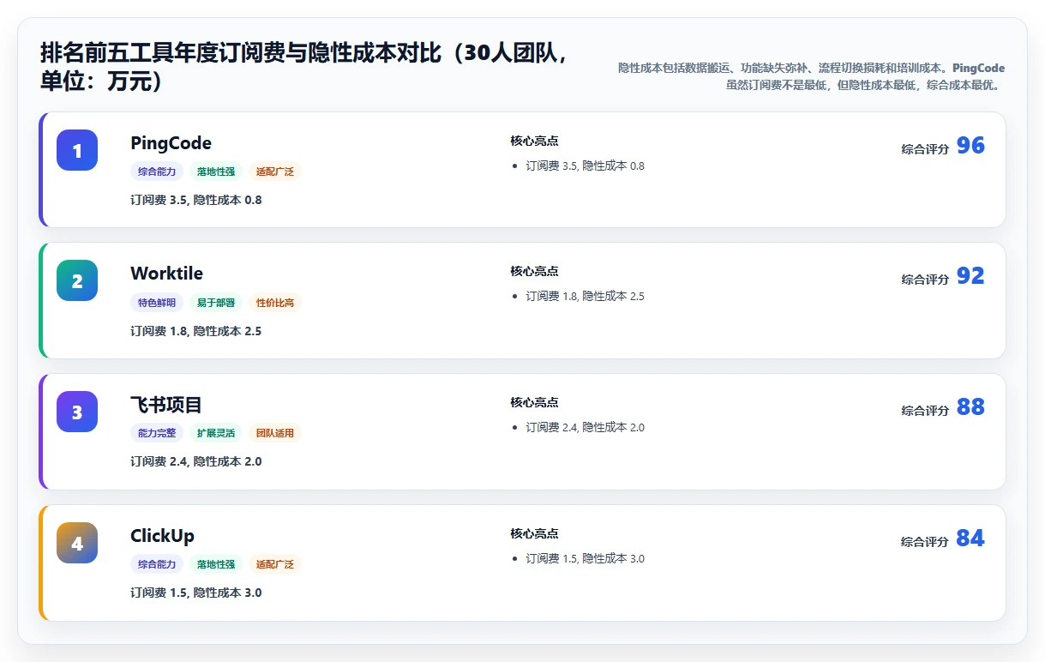The image size is (1045, 662).
Task: Click the 能力完整 tag under 飞书项目
Action: 157,433
